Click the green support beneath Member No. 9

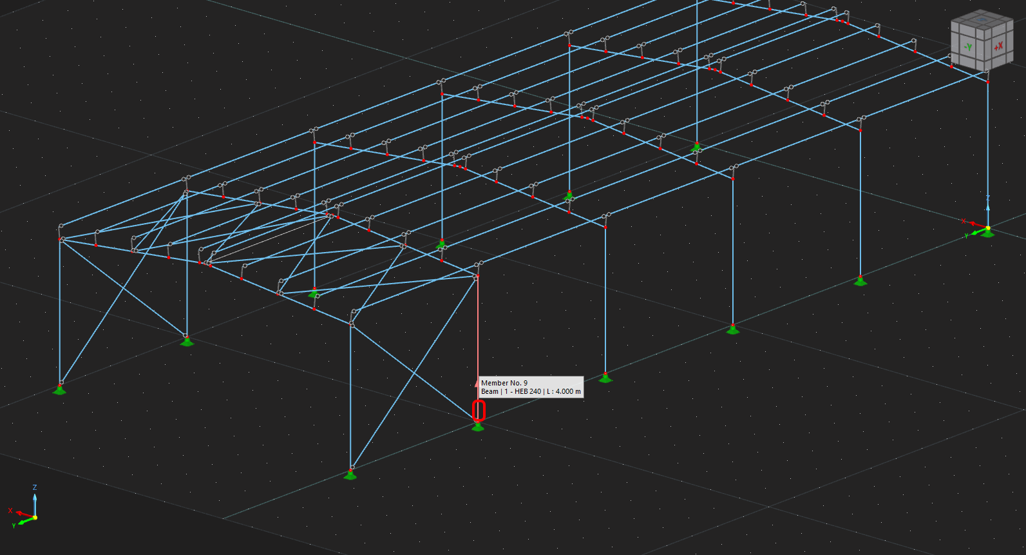[478, 427]
